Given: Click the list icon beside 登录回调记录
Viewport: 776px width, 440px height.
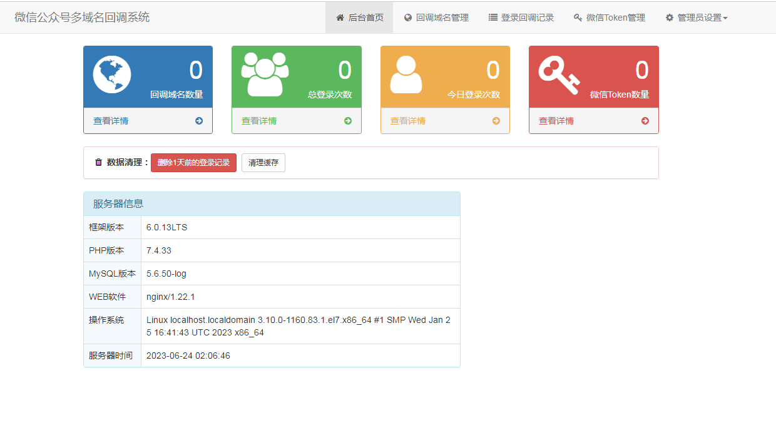Looking at the screenshot, I should point(493,17).
